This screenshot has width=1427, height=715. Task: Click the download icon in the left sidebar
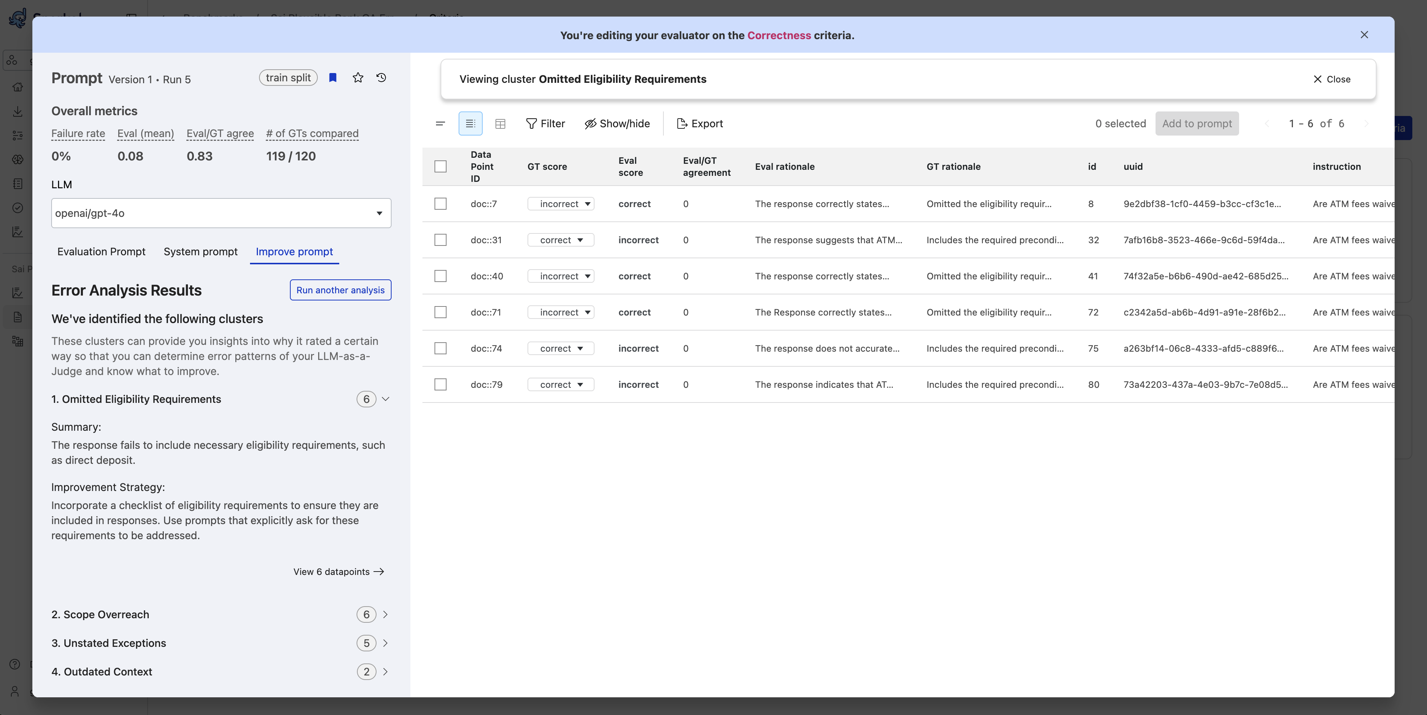[18, 111]
